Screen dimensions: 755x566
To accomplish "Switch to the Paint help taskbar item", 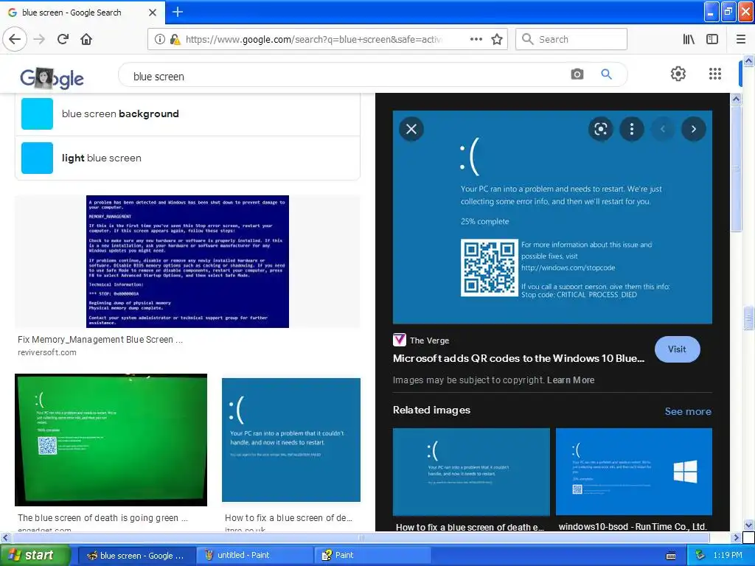I will (372, 555).
